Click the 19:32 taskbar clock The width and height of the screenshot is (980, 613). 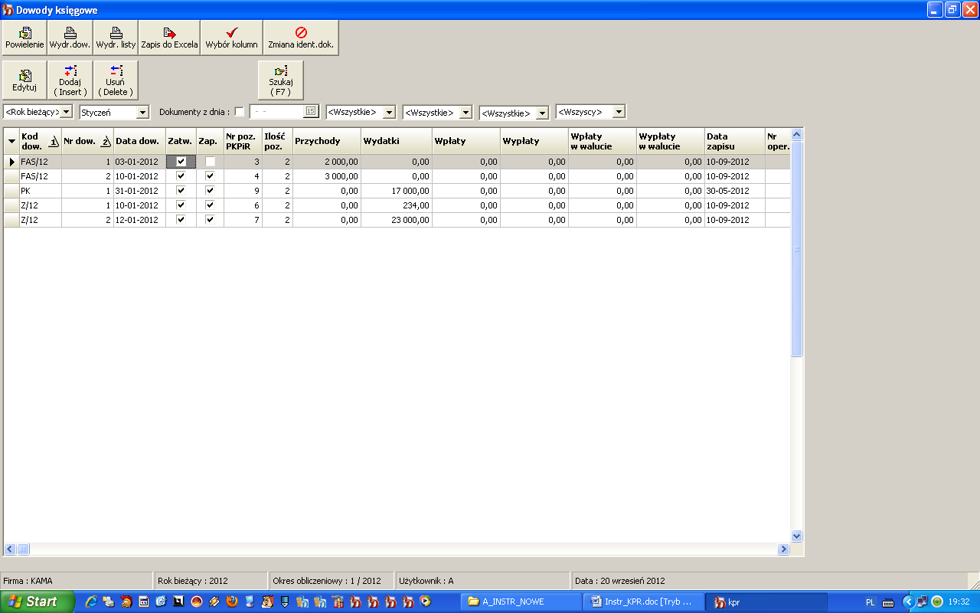[x=959, y=602]
